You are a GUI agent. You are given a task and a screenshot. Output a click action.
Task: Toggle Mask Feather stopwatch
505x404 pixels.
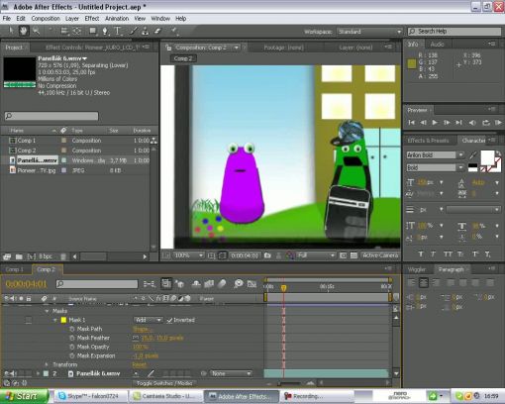click(72, 338)
